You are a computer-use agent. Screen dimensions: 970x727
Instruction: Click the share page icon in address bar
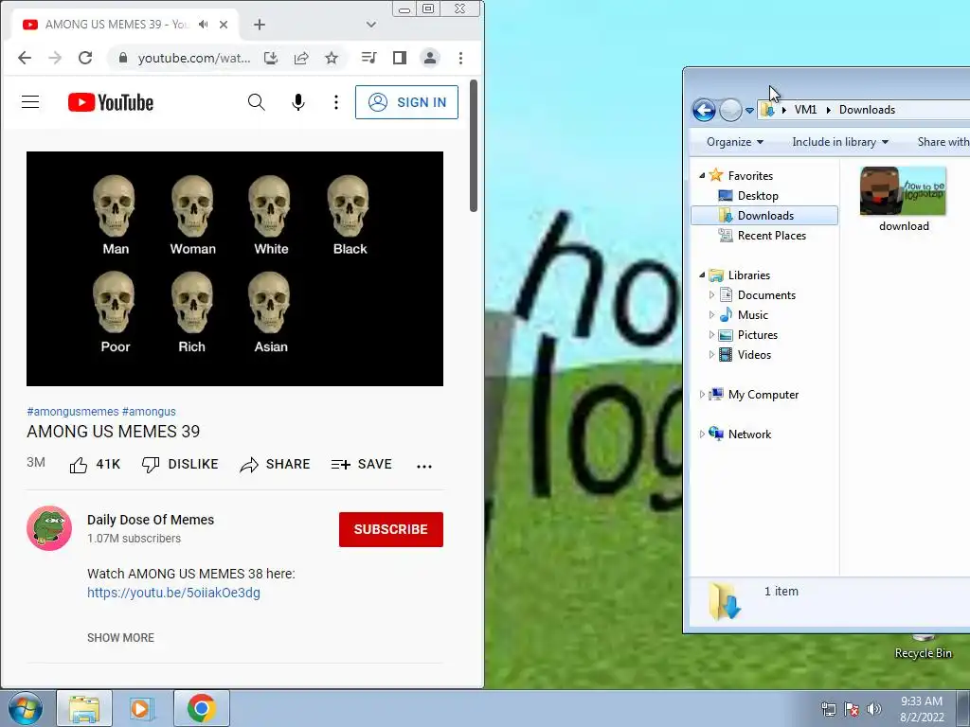click(301, 58)
